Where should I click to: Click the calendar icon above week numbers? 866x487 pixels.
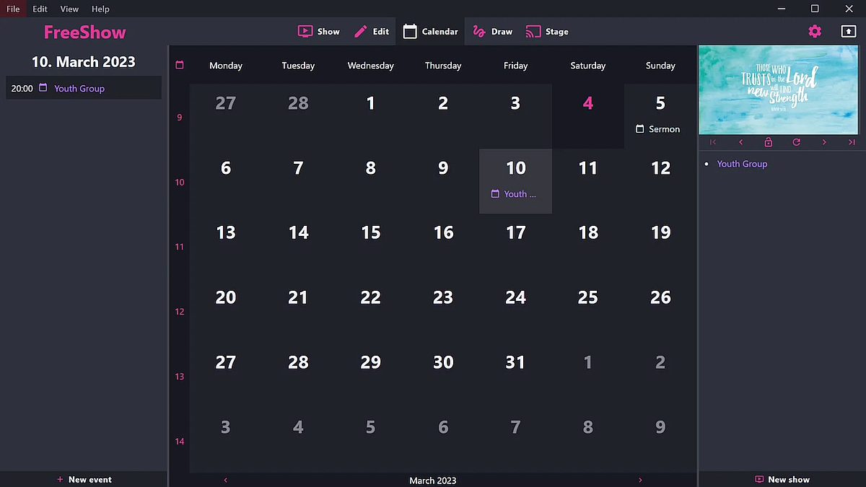pos(180,65)
